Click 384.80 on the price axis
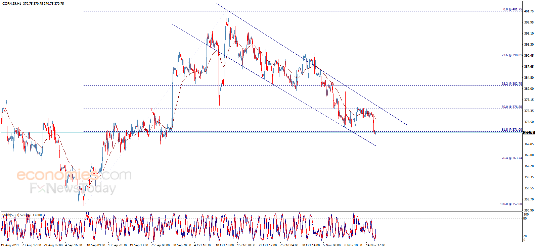This screenshot has width=536, height=249. (x=529, y=78)
